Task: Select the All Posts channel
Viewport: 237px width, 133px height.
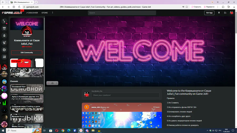Action: (27, 73)
